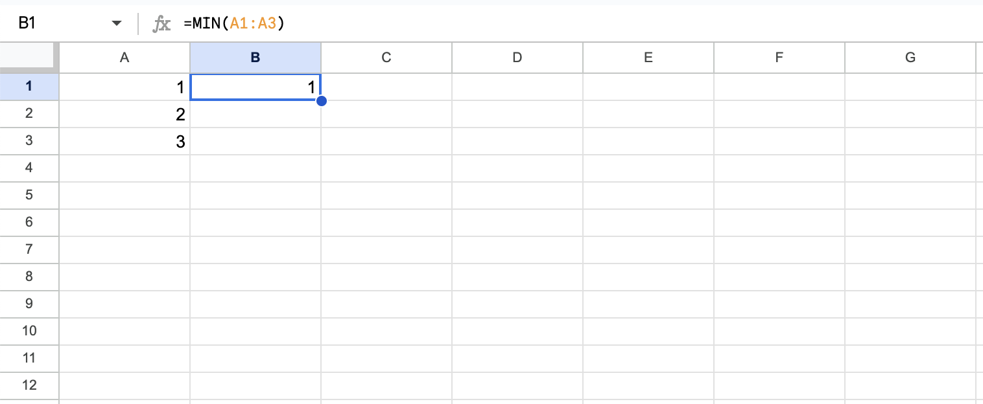Click into the =MIN(A1:A3) formula bar
This screenshot has width=983, height=404.
(x=519, y=24)
